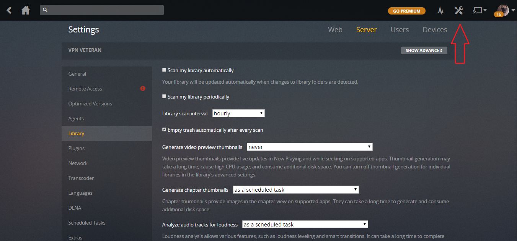Open Optimized Versions in the sidebar
The height and width of the screenshot is (241, 517).
pyautogui.click(x=107, y=104)
